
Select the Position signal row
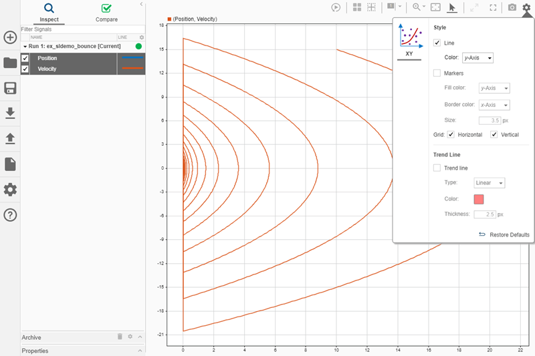pyautogui.click(x=83, y=58)
